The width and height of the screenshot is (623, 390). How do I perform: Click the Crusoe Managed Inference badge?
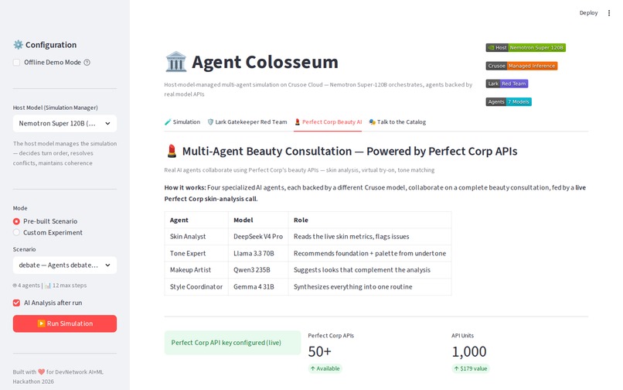[521, 66]
